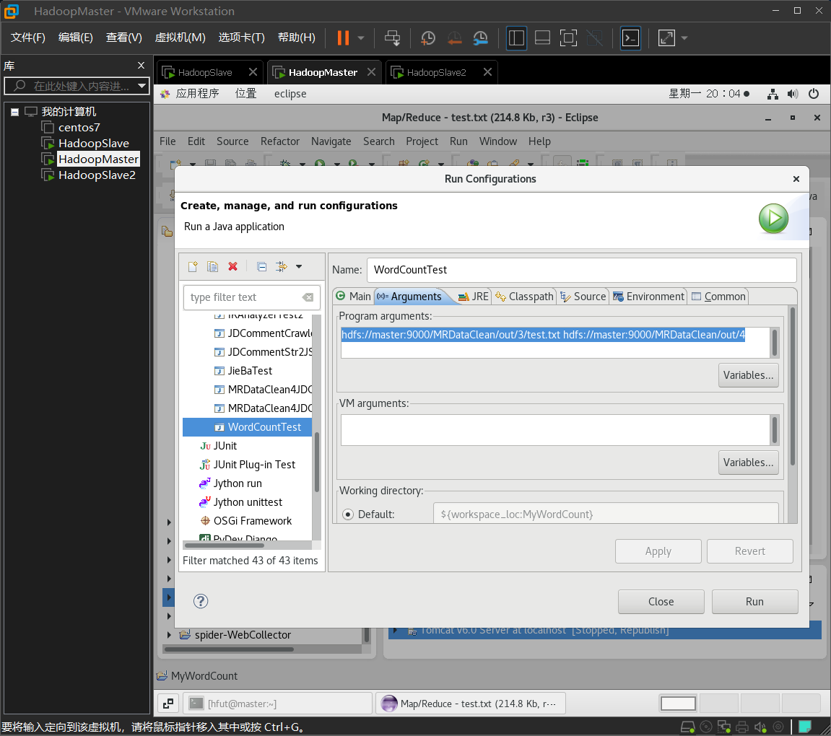Revert VM to previous snapshot icon
This screenshot has height=736, width=831.
point(454,38)
